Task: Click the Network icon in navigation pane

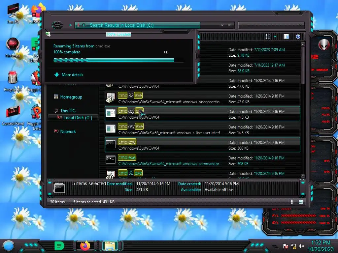Action: point(56,131)
